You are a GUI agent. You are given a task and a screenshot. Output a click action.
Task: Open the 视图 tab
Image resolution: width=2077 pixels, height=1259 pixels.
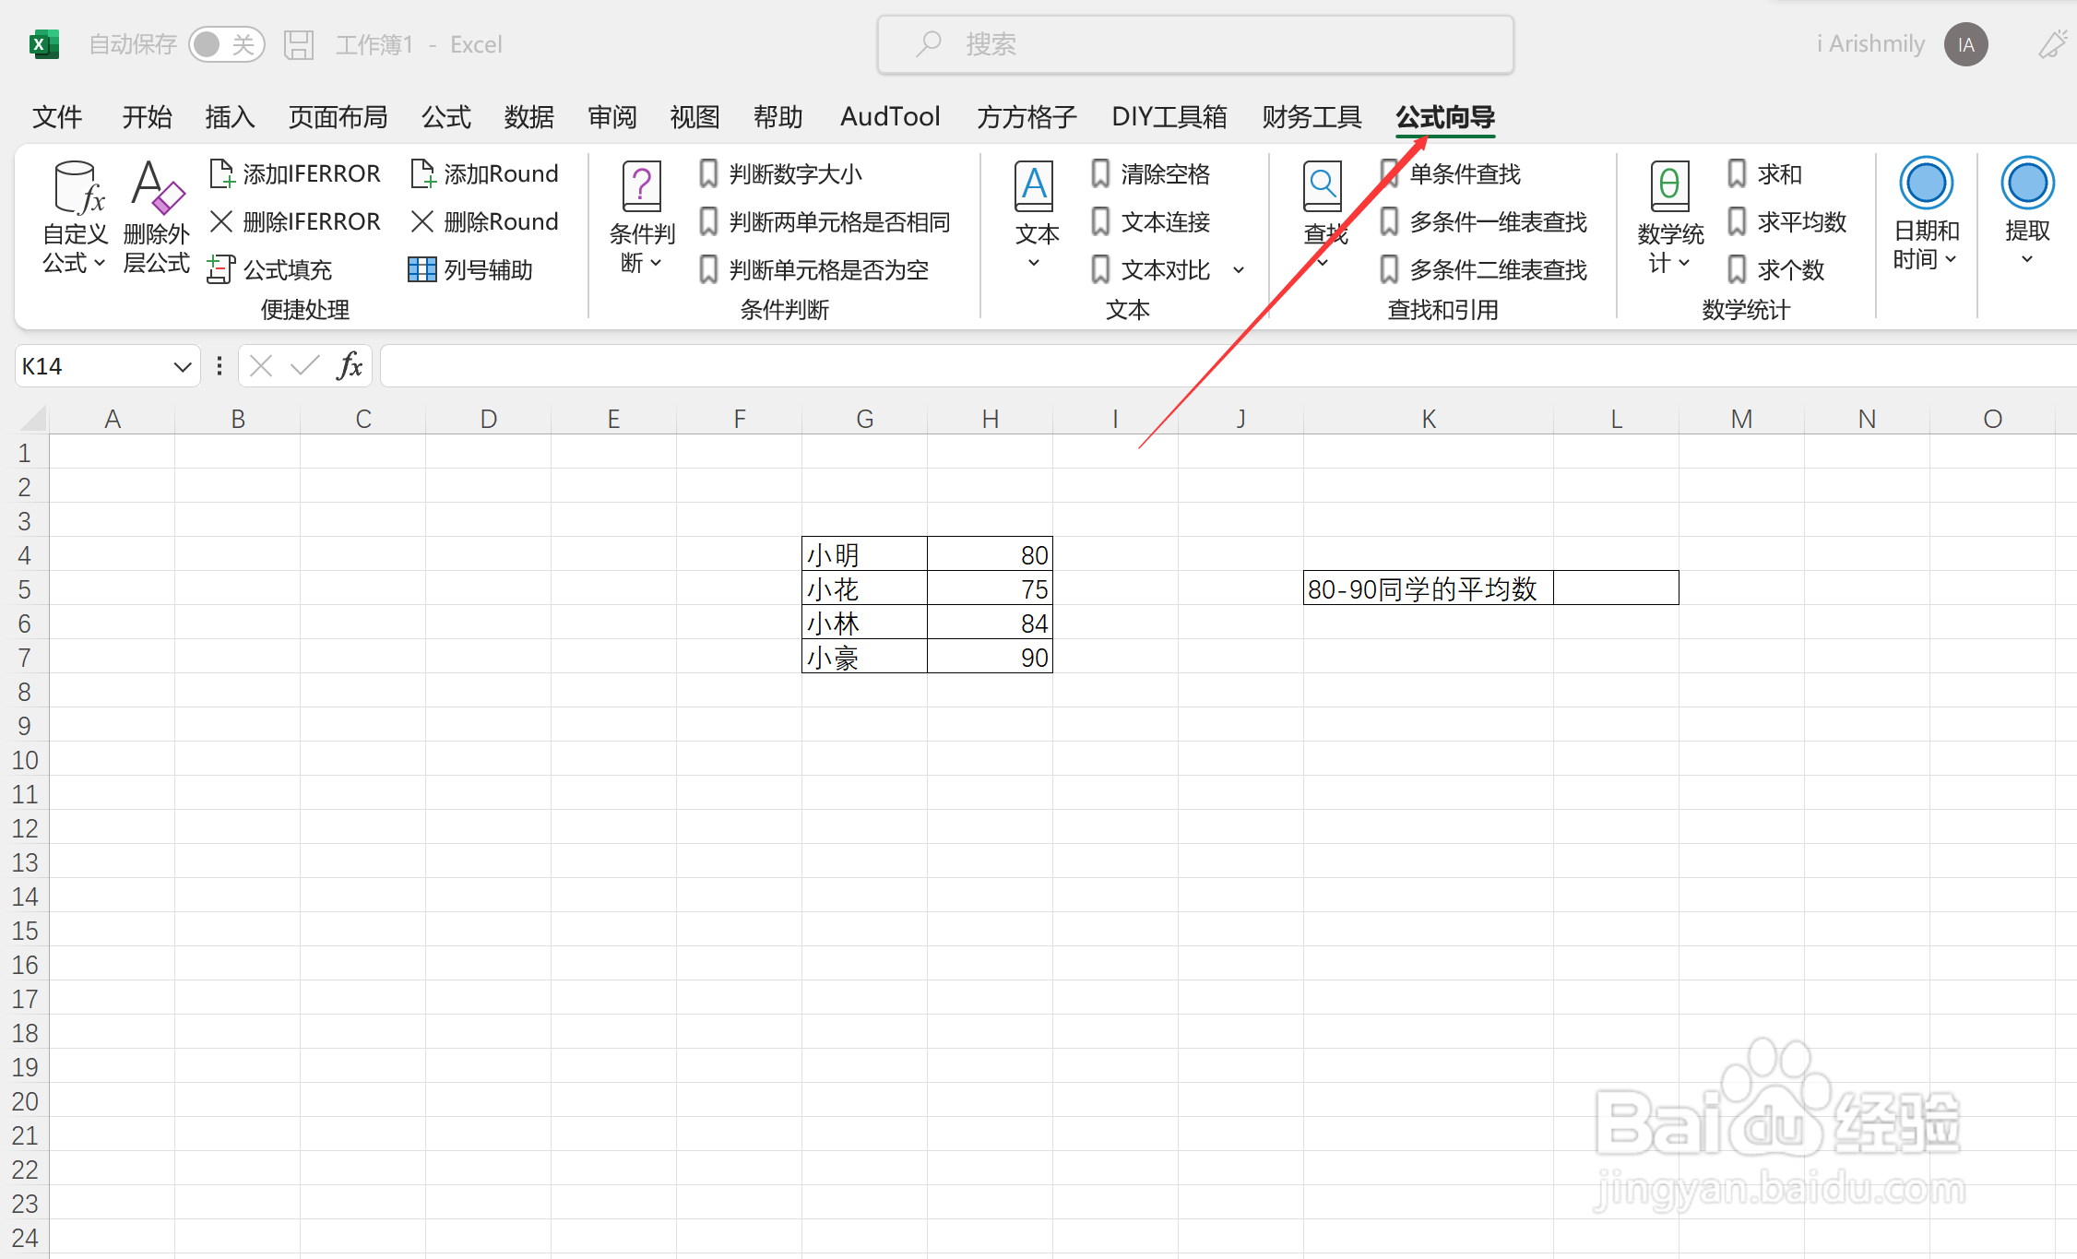click(x=694, y=117)
